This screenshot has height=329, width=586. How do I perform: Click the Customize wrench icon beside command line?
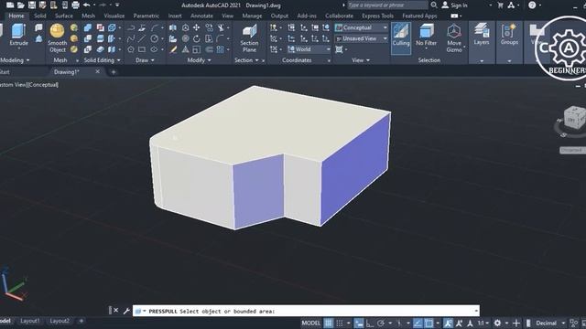126,311
